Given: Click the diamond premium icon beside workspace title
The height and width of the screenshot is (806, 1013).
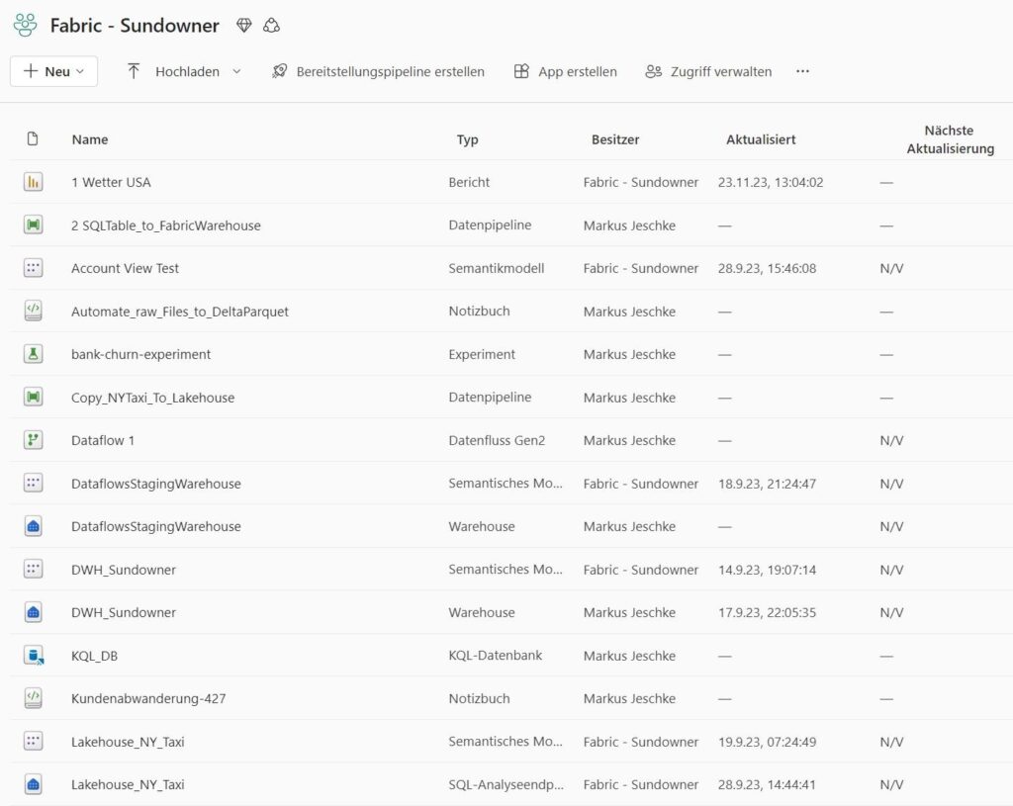Looking at the screenshot, I should click(244, 26).
